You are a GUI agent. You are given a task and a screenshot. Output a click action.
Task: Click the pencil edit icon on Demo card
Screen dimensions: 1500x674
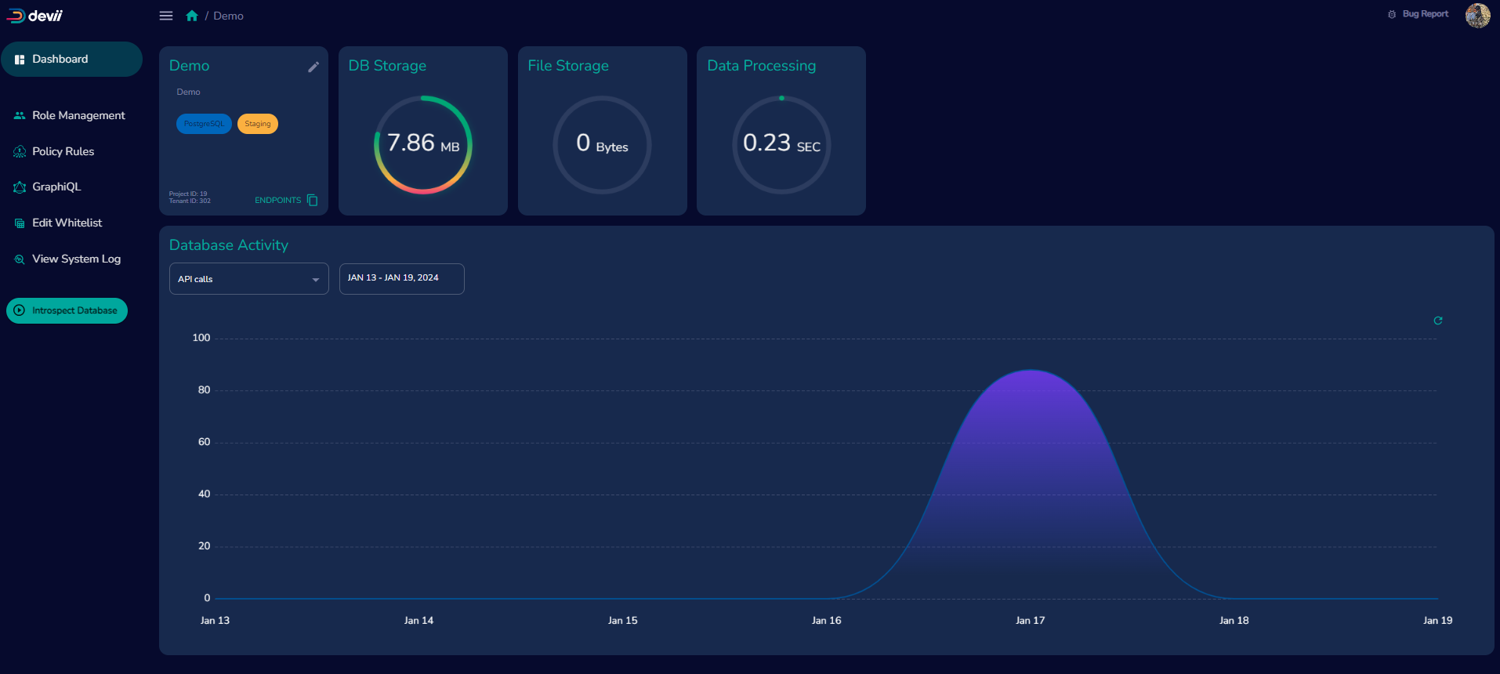(x=313, y=67)
